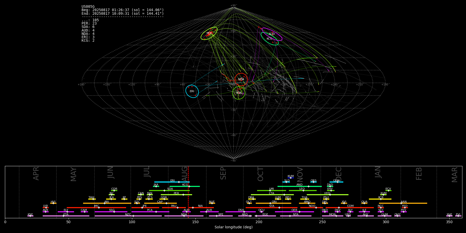Click the End: 20250817 10:09:31 timestamp line

123,13
